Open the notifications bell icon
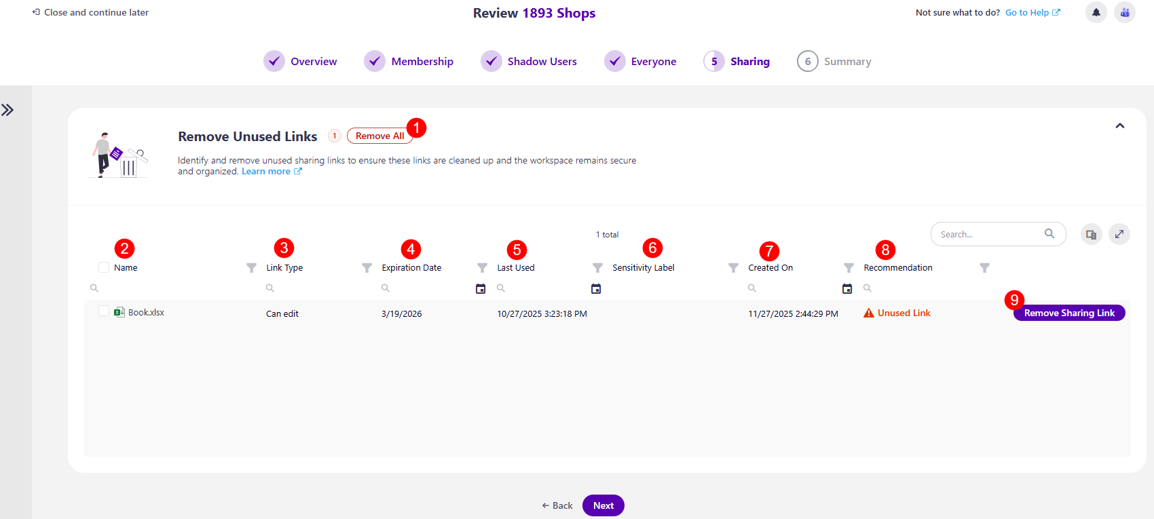 pyautogui.click(x=1096, y=12)
